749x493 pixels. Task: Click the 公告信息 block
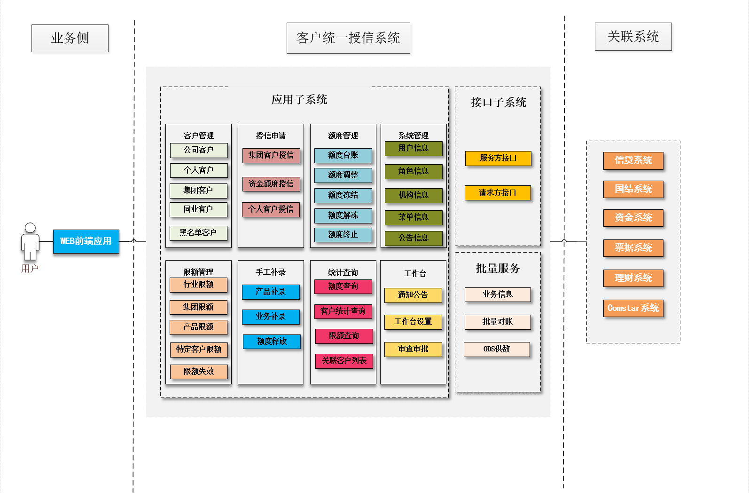pos(414,238)
